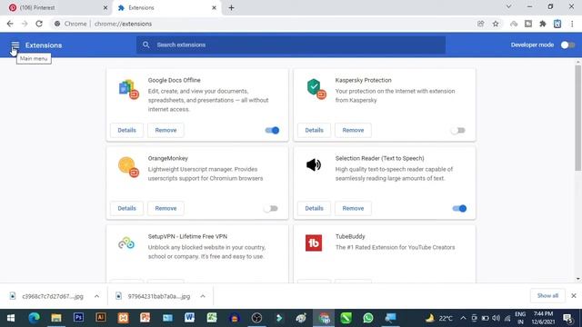Click the square extension icon beside the cloud
Image resolution: width=582 pixels, height=327 pixels.
coord(528,24)
